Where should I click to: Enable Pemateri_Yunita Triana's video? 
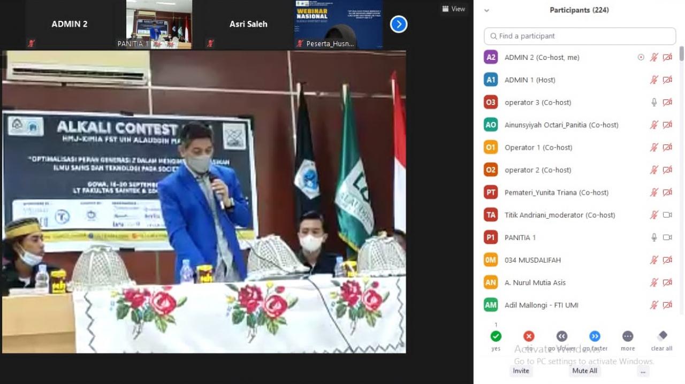point(667,192)
